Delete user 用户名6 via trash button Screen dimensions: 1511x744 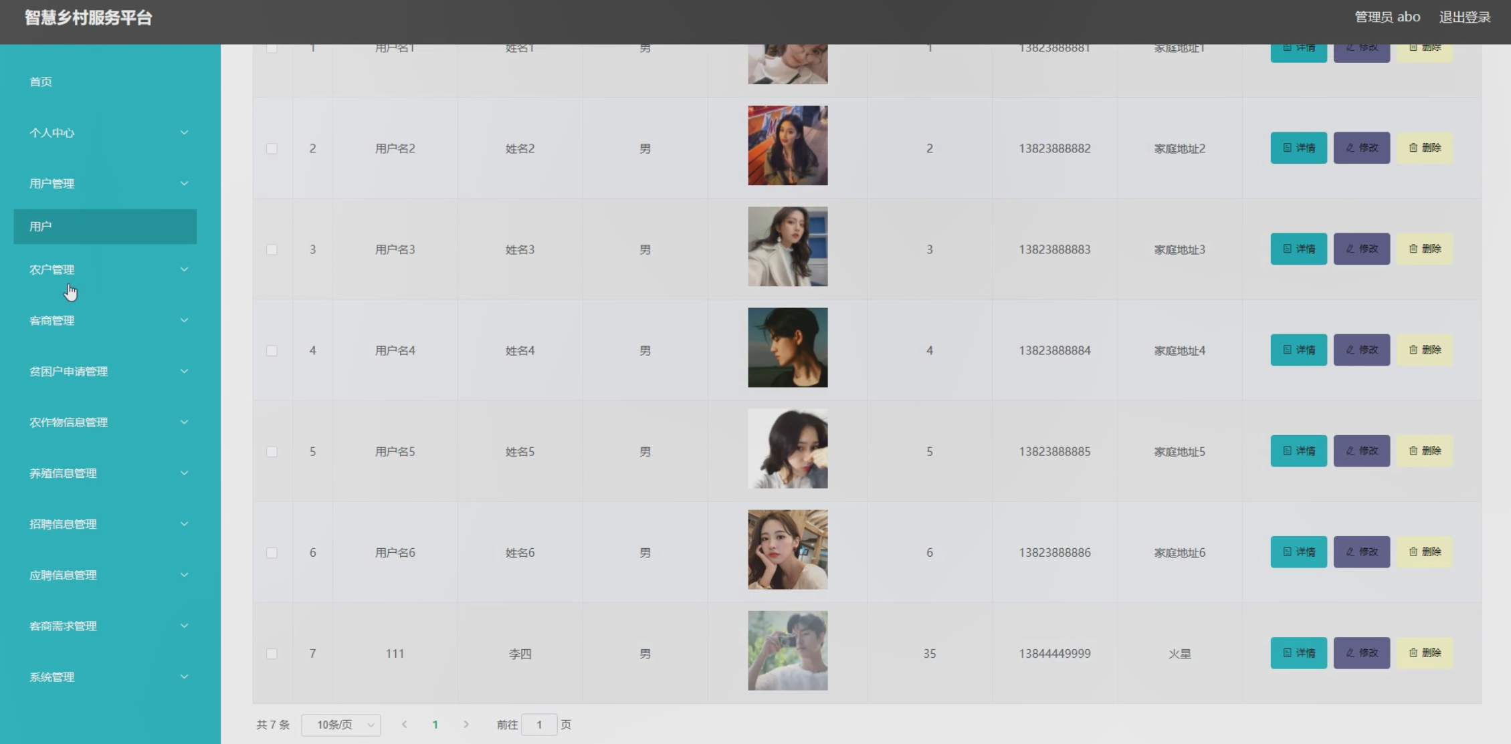coord(1424,551)
